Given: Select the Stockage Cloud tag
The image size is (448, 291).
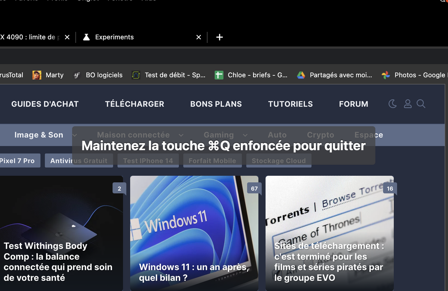Looking at the screenshot, I should 279,161.
